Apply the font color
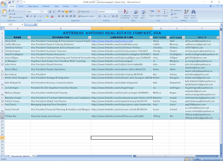The width and height of the screenshot is (223, 161). point(52,16)
